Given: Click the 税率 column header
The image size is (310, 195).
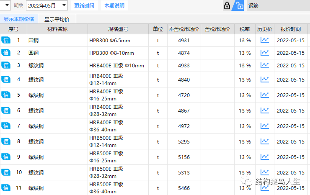Looking at the screenshot, I should (245, 29).
